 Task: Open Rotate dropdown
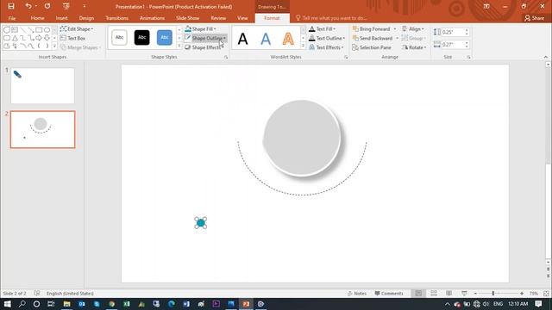click(x=414, y=47)
